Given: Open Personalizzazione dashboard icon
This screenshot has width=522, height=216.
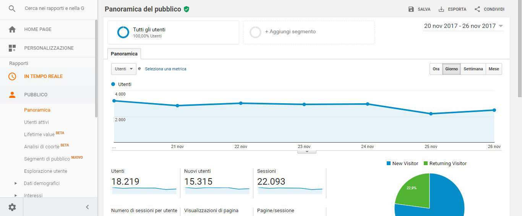Looking at the screenshot, I should coord(12,48).
